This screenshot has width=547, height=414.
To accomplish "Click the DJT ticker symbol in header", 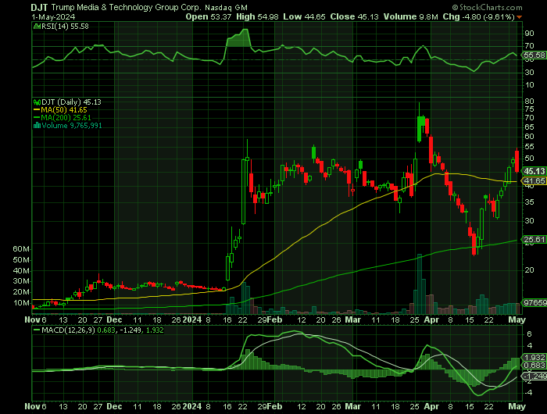I will tap(19, 5).
